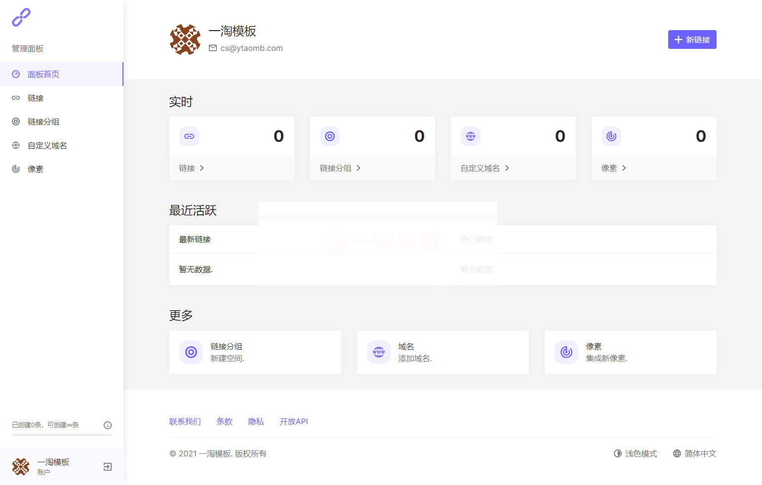Click the email icon next to cs@ytaomb.com
The height and width of the screenshot is (485, 762).
213,48
